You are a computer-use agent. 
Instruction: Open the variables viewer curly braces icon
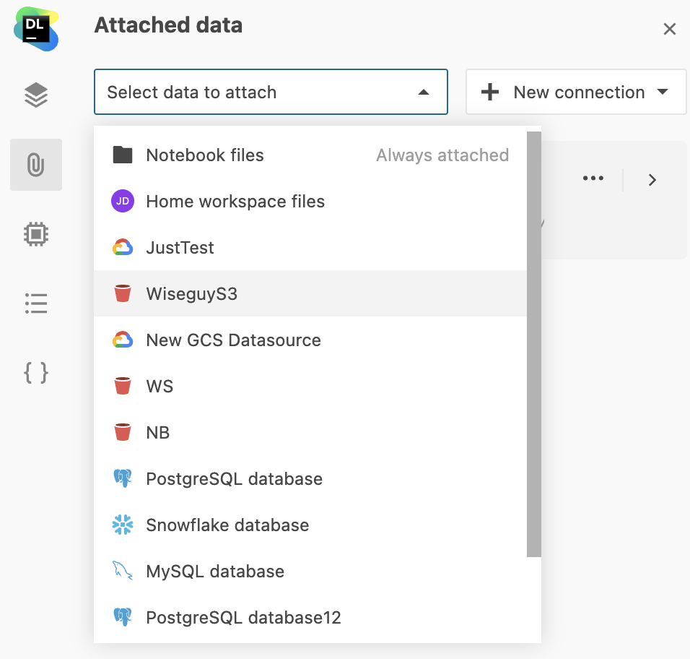36,373
